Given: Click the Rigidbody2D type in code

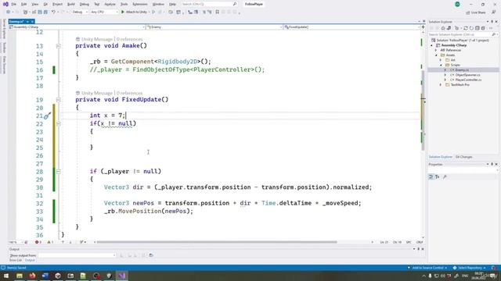Looking at the screenshot, I should pos(178,62).
